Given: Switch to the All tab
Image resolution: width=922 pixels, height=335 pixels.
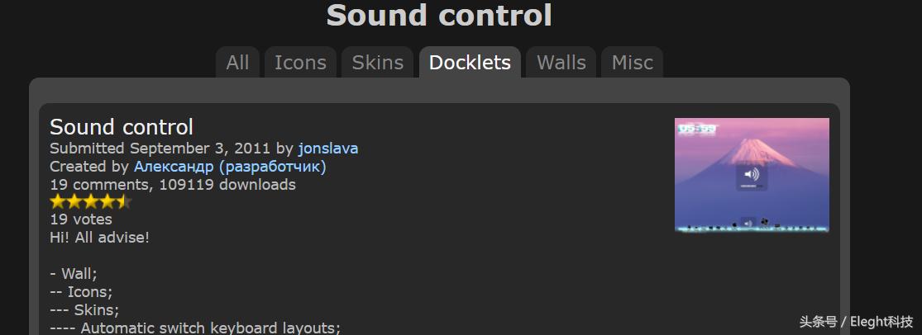Looking at the screenshot, I should [237, 63].
